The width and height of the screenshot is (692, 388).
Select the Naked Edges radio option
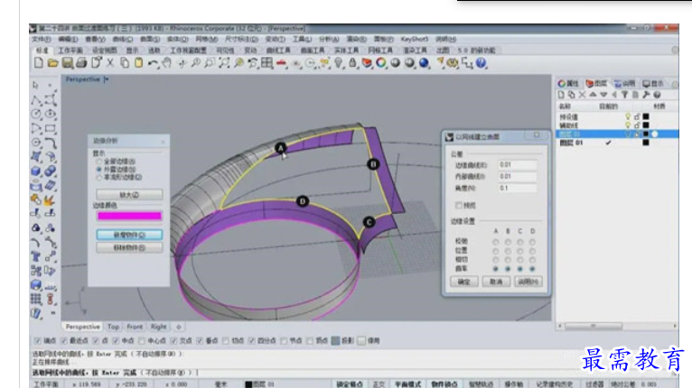(x=98, y=170)
